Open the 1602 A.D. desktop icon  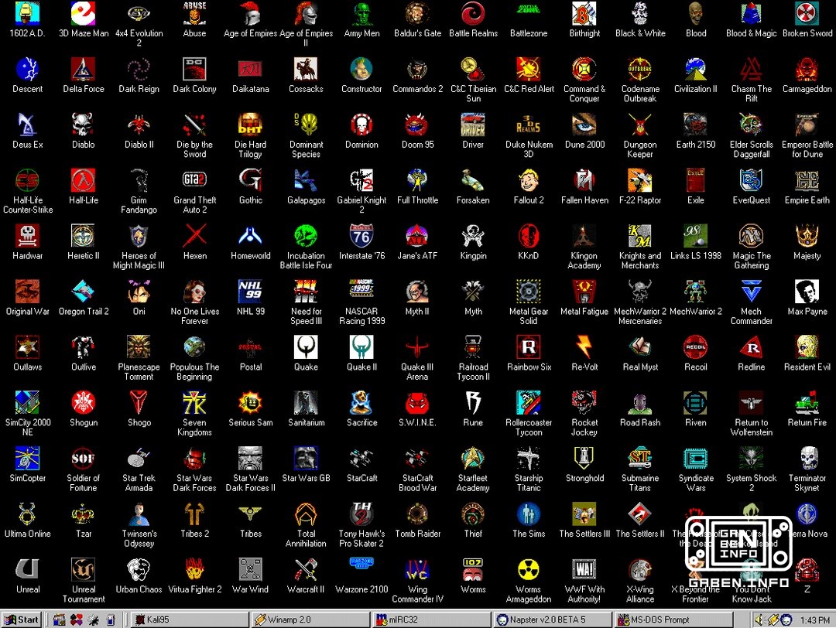pos(28,14)
